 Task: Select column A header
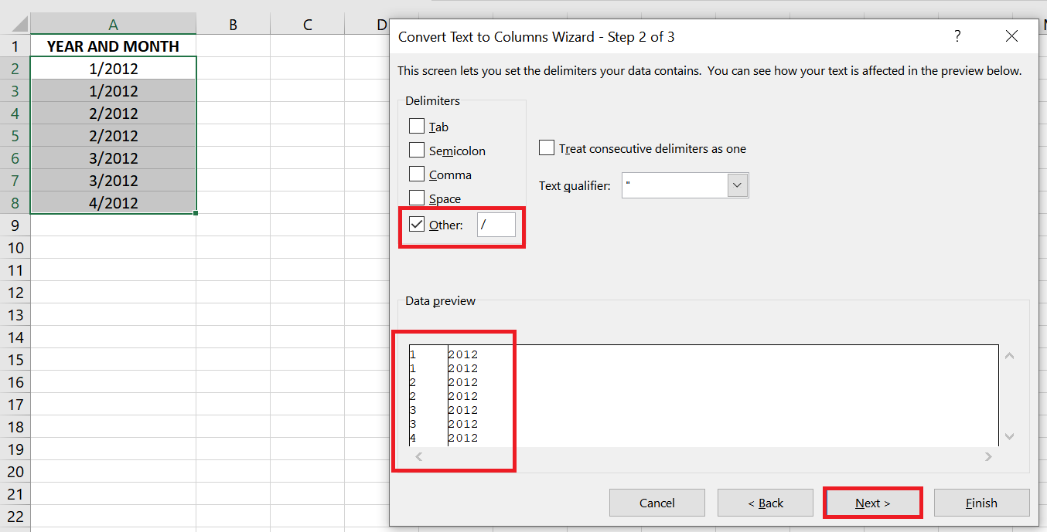113,25
